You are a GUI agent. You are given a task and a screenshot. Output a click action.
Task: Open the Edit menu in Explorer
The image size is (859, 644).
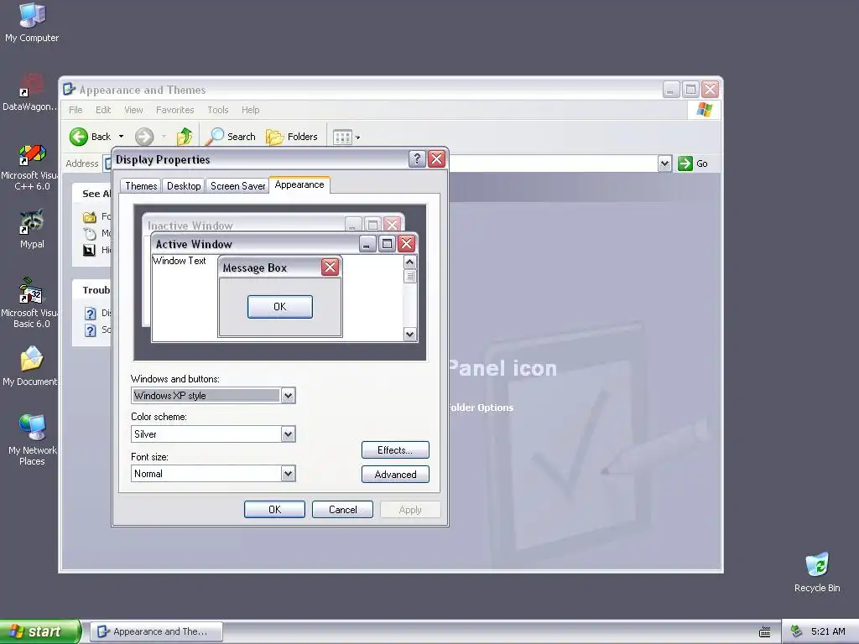(x=103, y=110)
